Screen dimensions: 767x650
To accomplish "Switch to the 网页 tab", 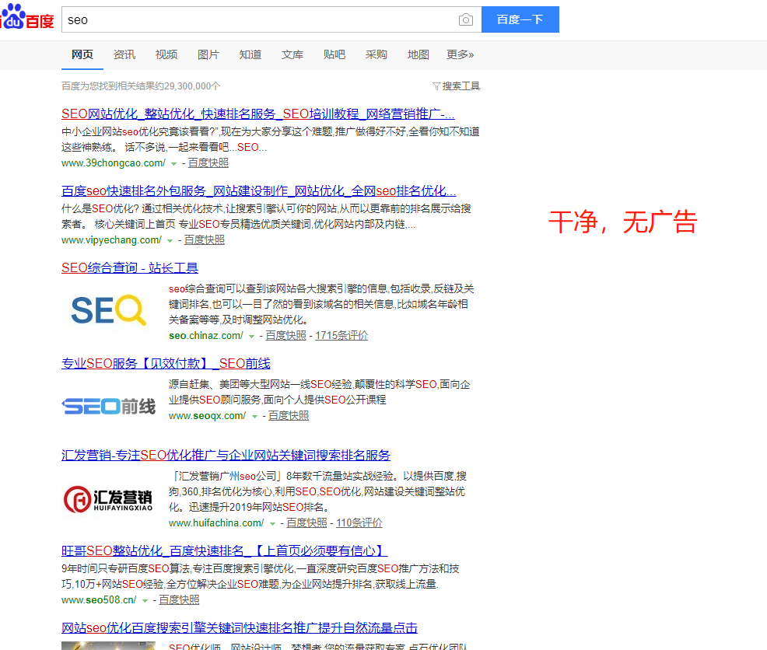I will pos(82,54).
